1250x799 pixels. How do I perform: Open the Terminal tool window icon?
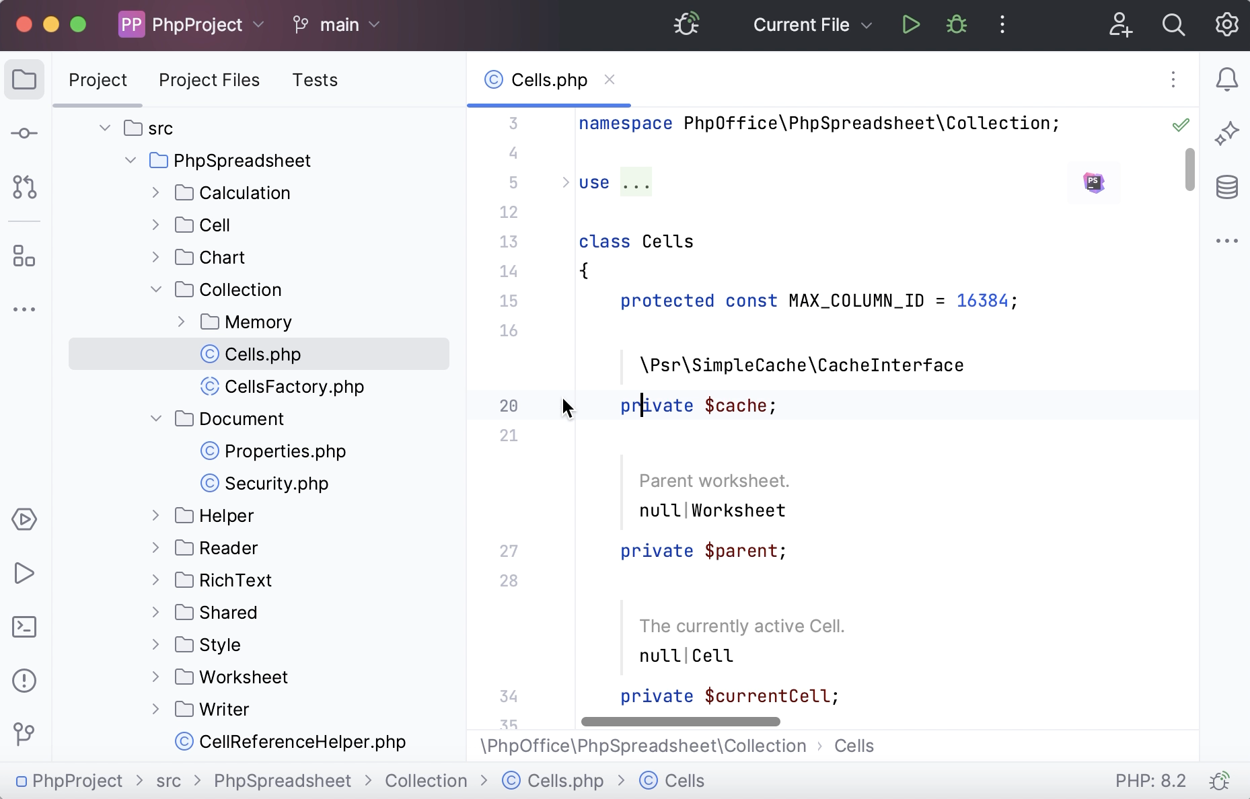point(24,627)
